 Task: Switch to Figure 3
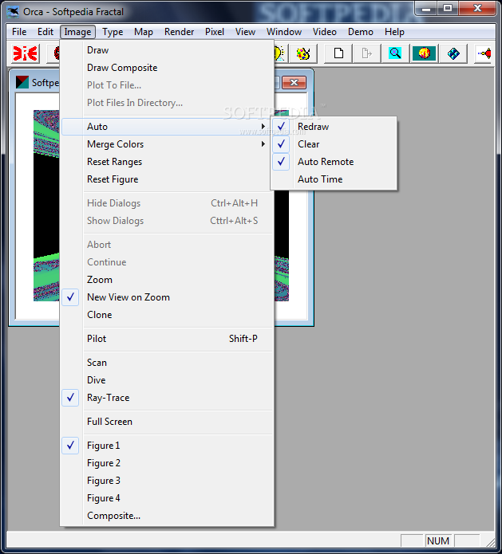click(x=167, y=481)
